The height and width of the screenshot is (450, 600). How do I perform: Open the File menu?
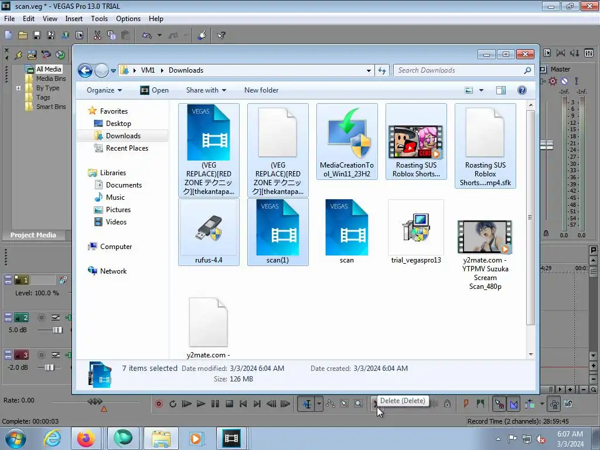tap(9, 19)
